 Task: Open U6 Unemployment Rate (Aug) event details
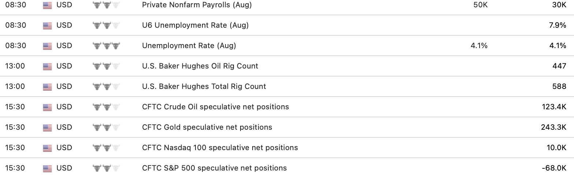coord(195,26)
